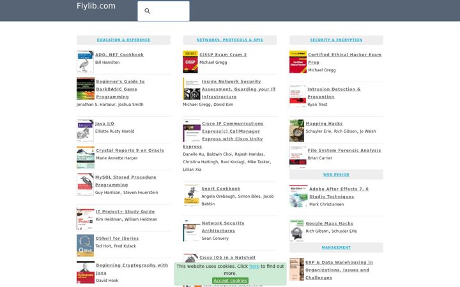
Task: Click Network Security Architectures cover image
Action: [x=192, y=230]
